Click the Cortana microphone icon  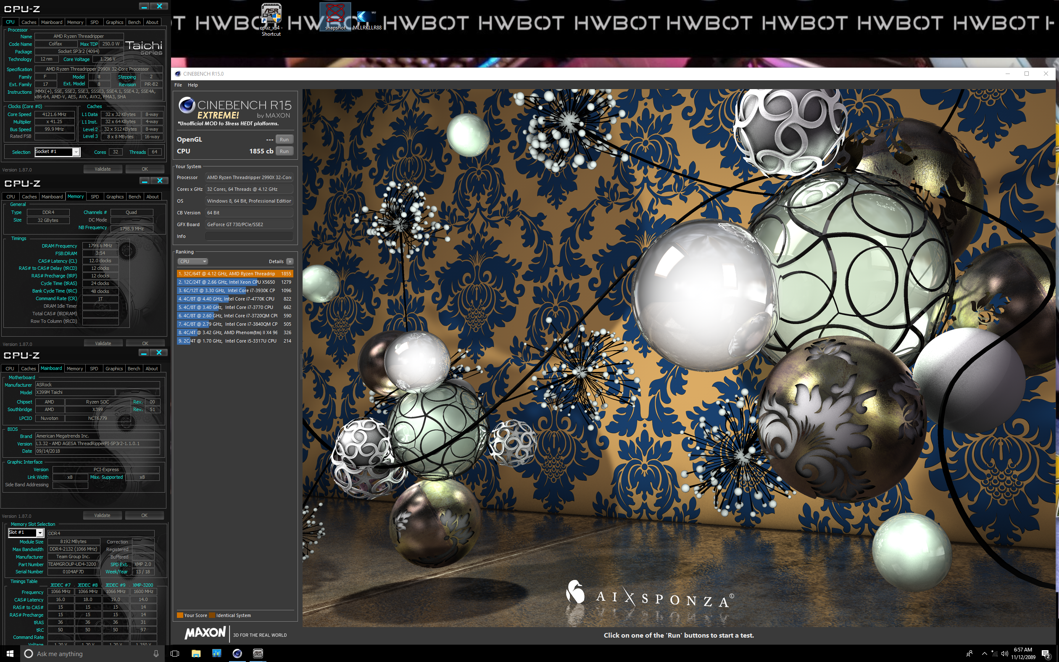click(x=156, y=653)
